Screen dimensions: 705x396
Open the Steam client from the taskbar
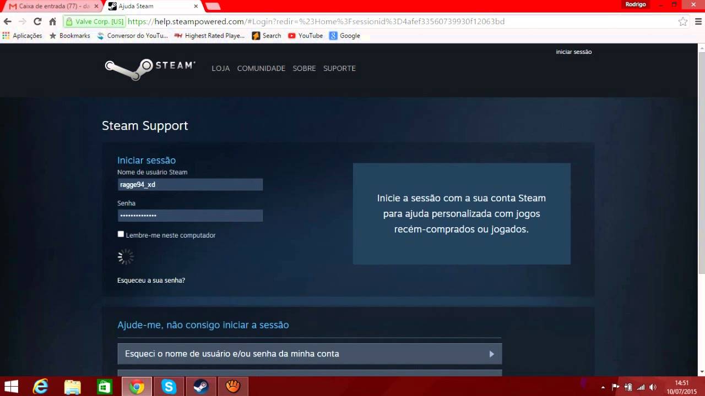(201, 387)
